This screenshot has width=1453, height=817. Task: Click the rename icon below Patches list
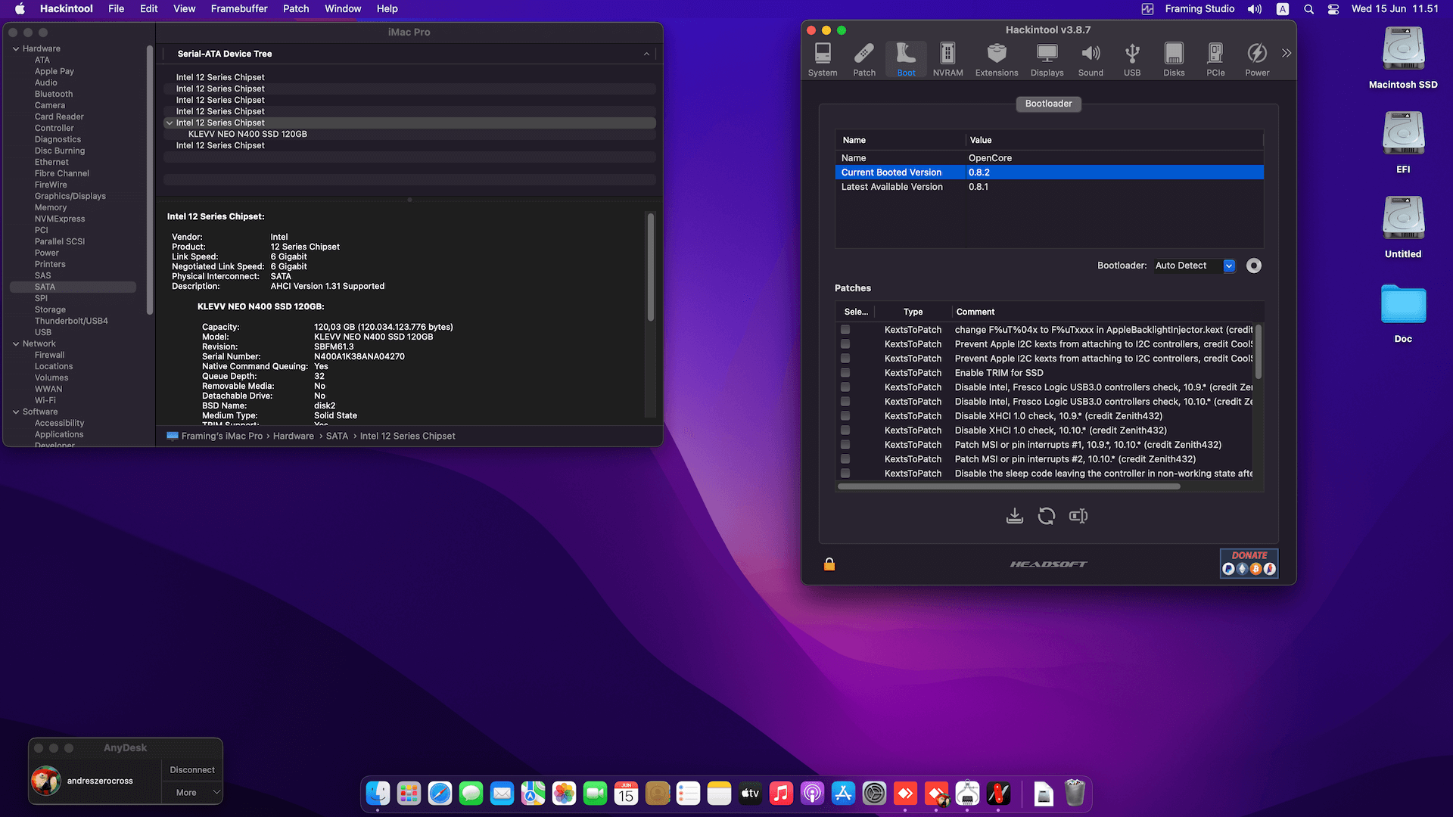[x=1078, y=516]
